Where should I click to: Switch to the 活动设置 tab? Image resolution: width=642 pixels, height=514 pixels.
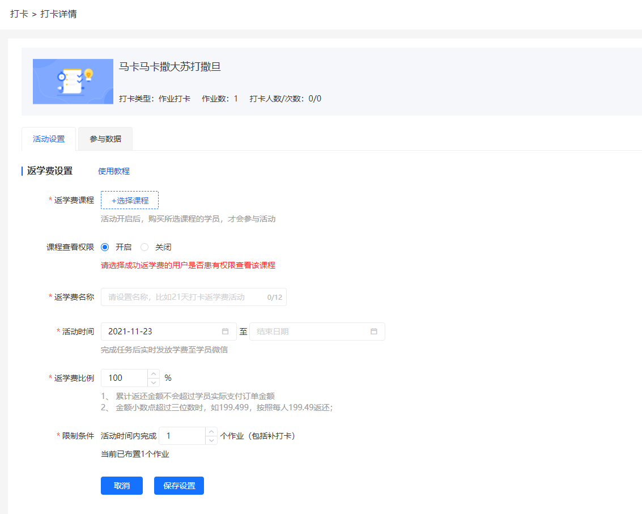point(48,138)
